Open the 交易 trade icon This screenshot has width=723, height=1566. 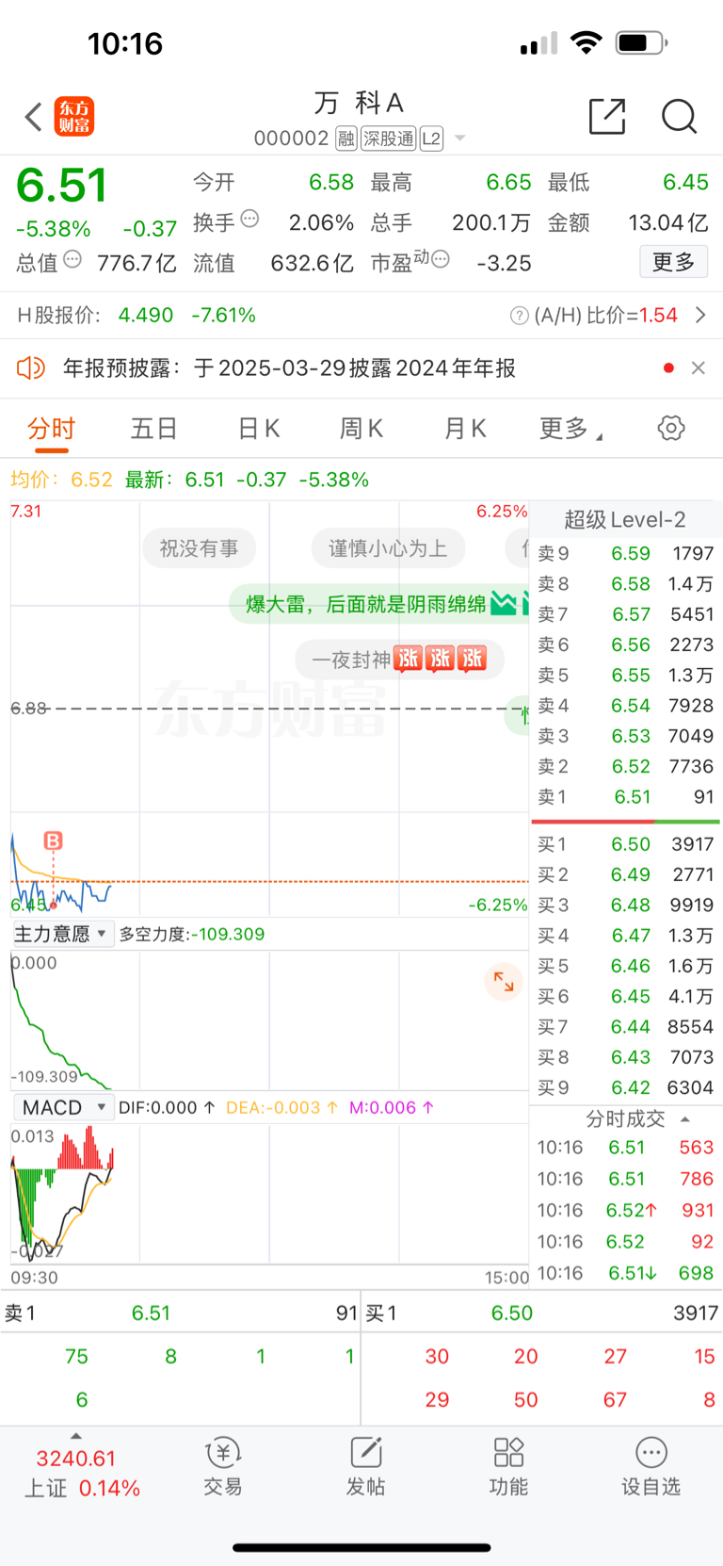click(223, 1467)
